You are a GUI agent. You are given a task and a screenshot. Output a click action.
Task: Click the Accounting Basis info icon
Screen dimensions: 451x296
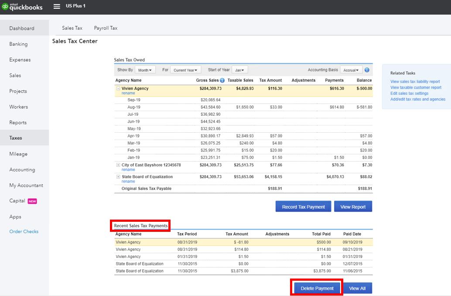pos(367,70)
